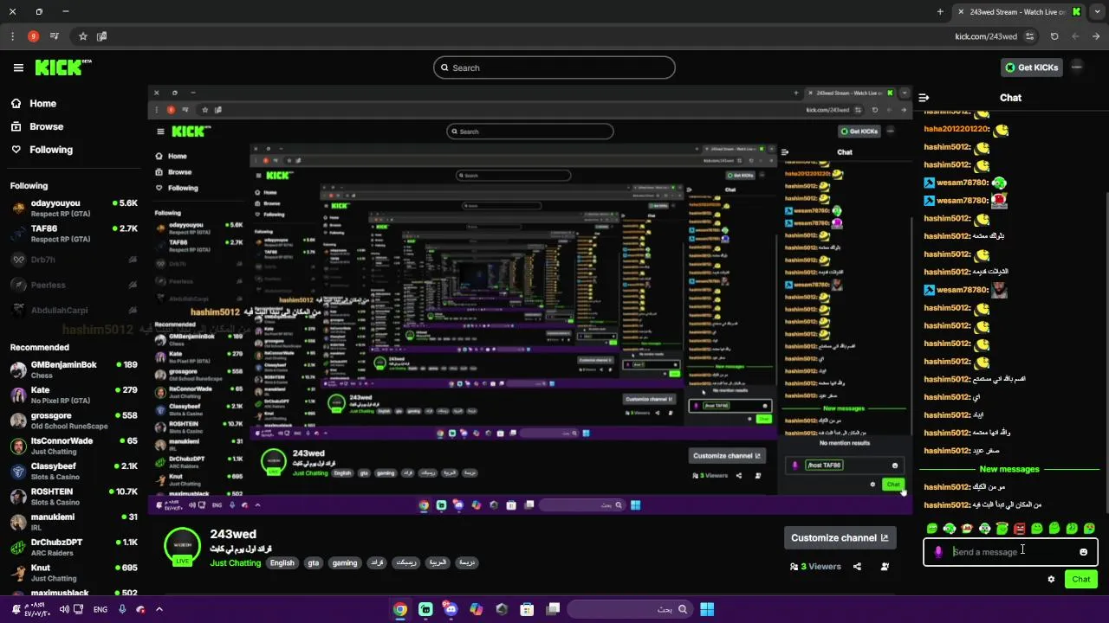Click the Get KICKs button
This screenshot has width=1109, height=623.
pyautogui.click(x=1031, y=67)
